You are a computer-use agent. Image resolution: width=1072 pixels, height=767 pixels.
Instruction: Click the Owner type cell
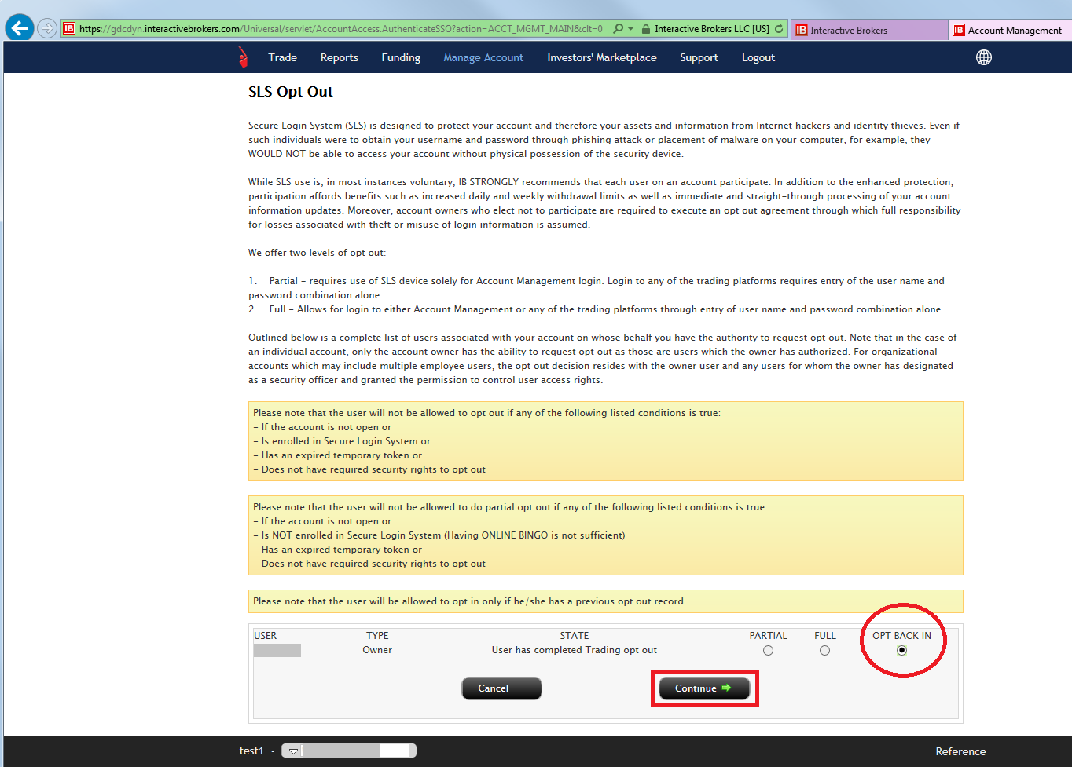377,650
